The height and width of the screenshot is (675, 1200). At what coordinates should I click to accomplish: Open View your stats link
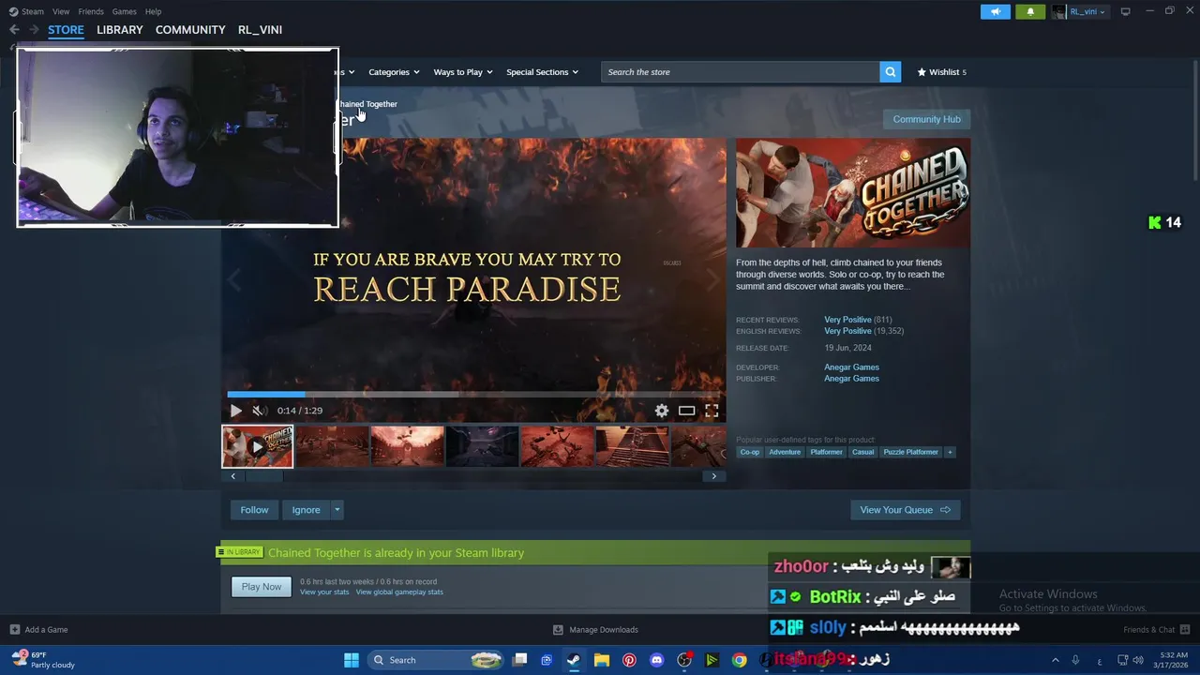coord(324,592)
